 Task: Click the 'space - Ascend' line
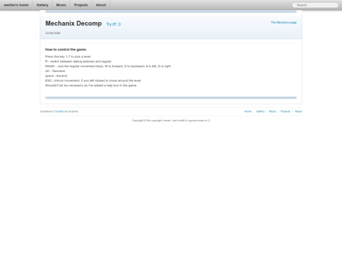pyautogui.click(x=56, y=76)
